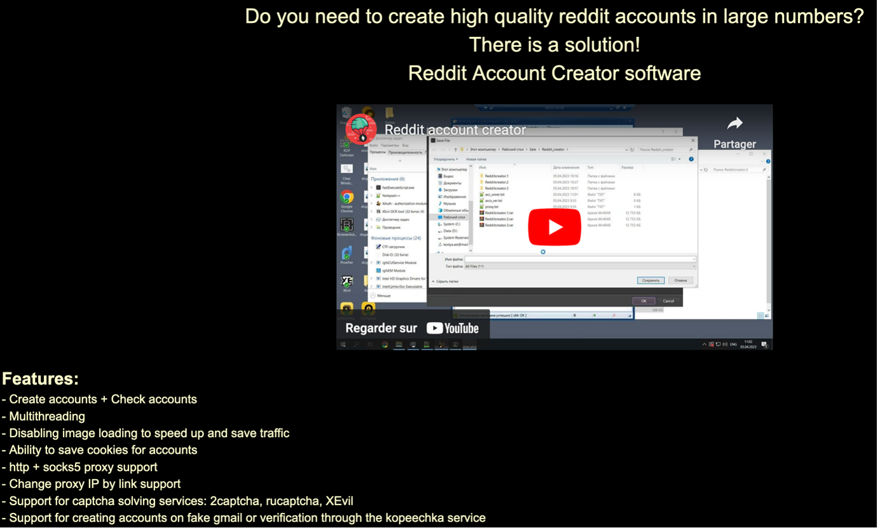The image size is (880, 530).
Task: Open the channel avatar on the video
Action: [361, 129]
